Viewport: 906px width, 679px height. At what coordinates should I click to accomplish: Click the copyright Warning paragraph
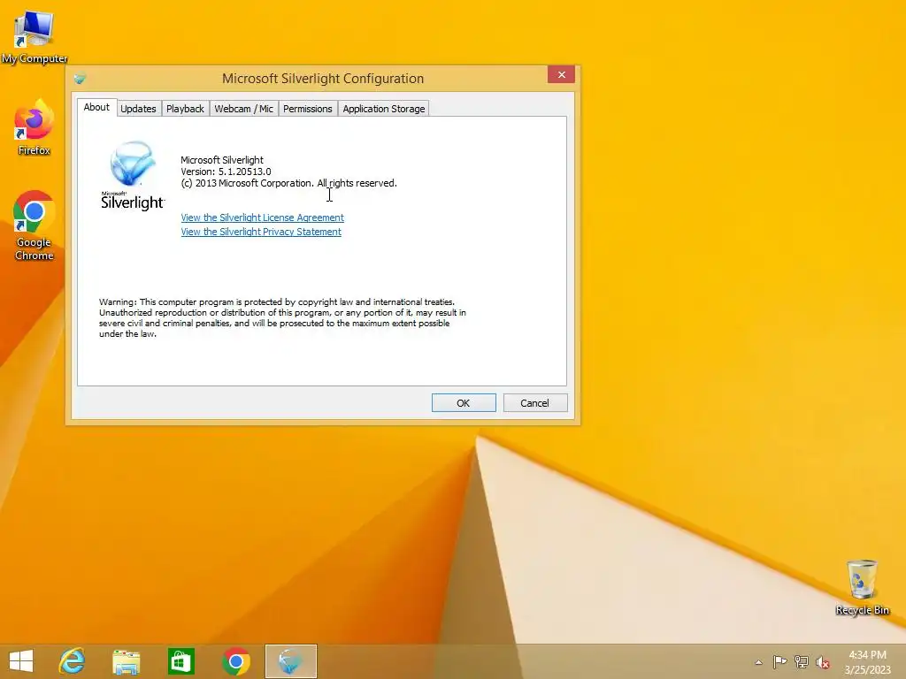(x=282, y=317)
